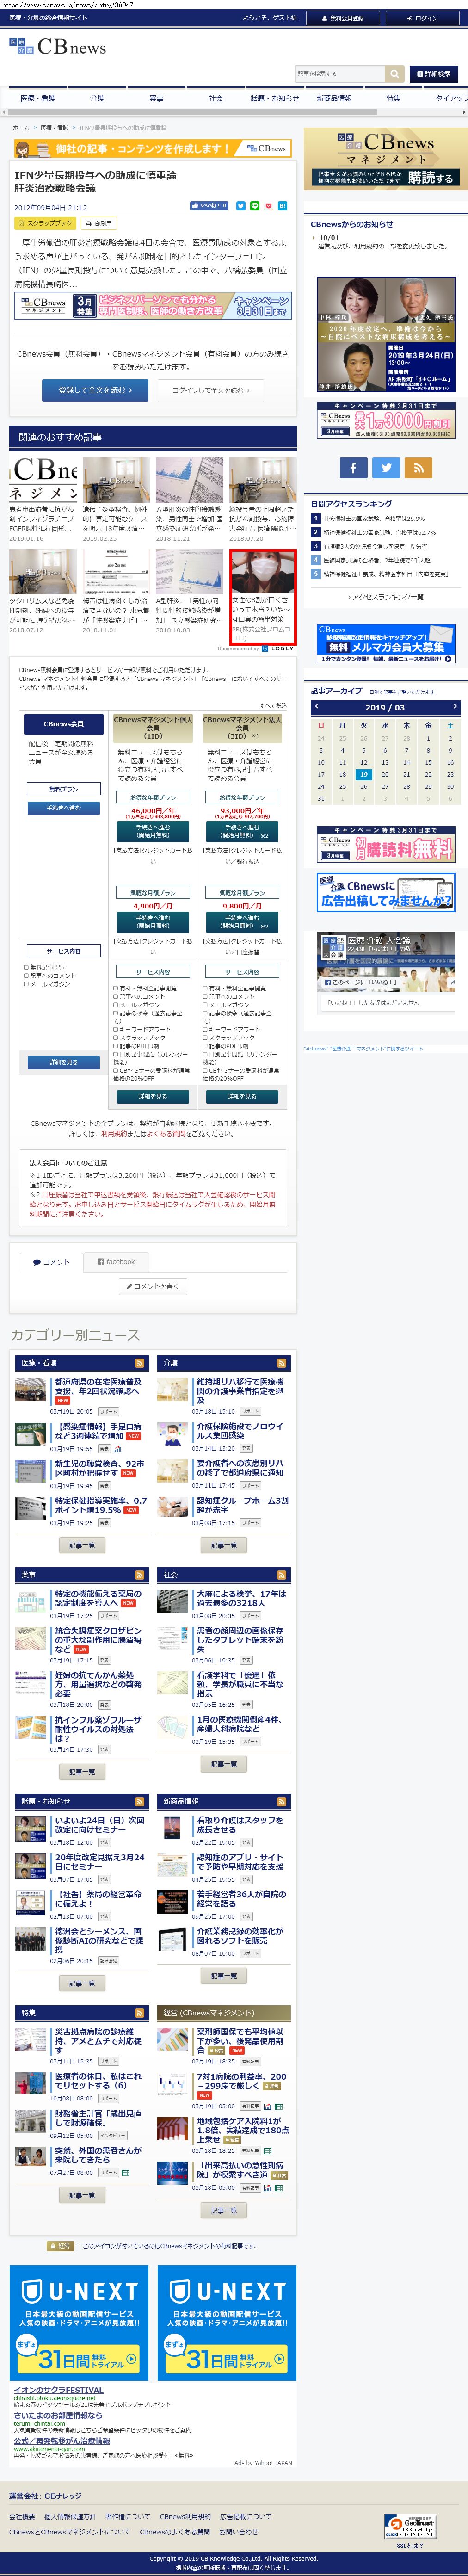Open article 大麻による検挙、17年は過去最多
Image resolution: width=468 pixels, height=2576 pixels.
coord(242,1598)
